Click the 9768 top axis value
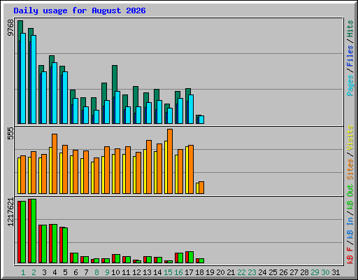This screenshot has width=358, height=280. [10, 28]
